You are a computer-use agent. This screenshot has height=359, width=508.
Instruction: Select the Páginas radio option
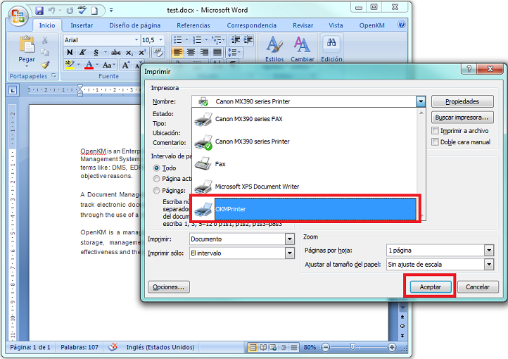tap(156, 191)
